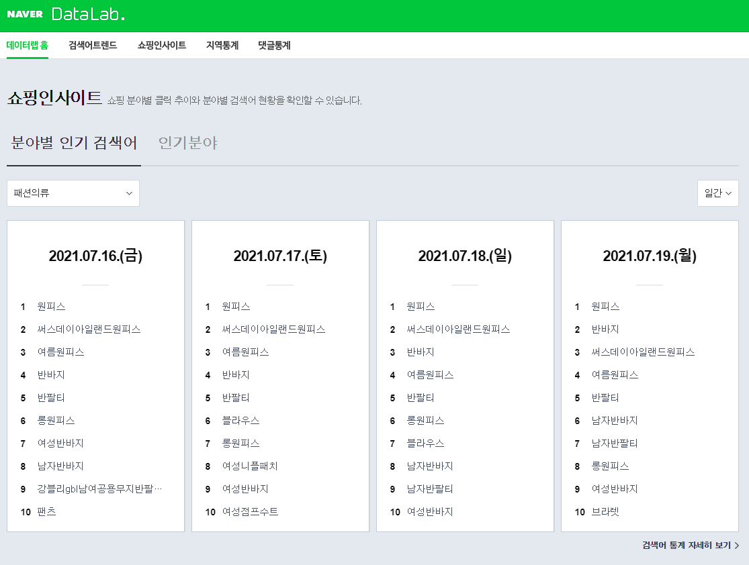Click the 쇼핑인사이트 heading
This screenshot has height=565, width=749.
pos(54,98)
